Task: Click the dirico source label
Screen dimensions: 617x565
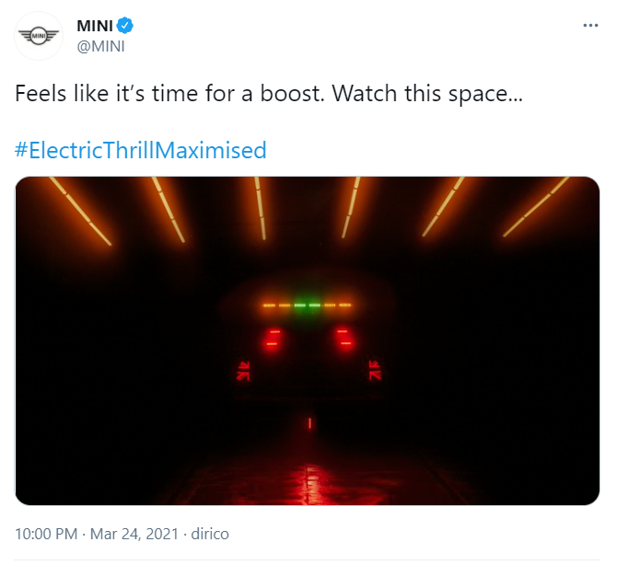Action: pos(210,534)
